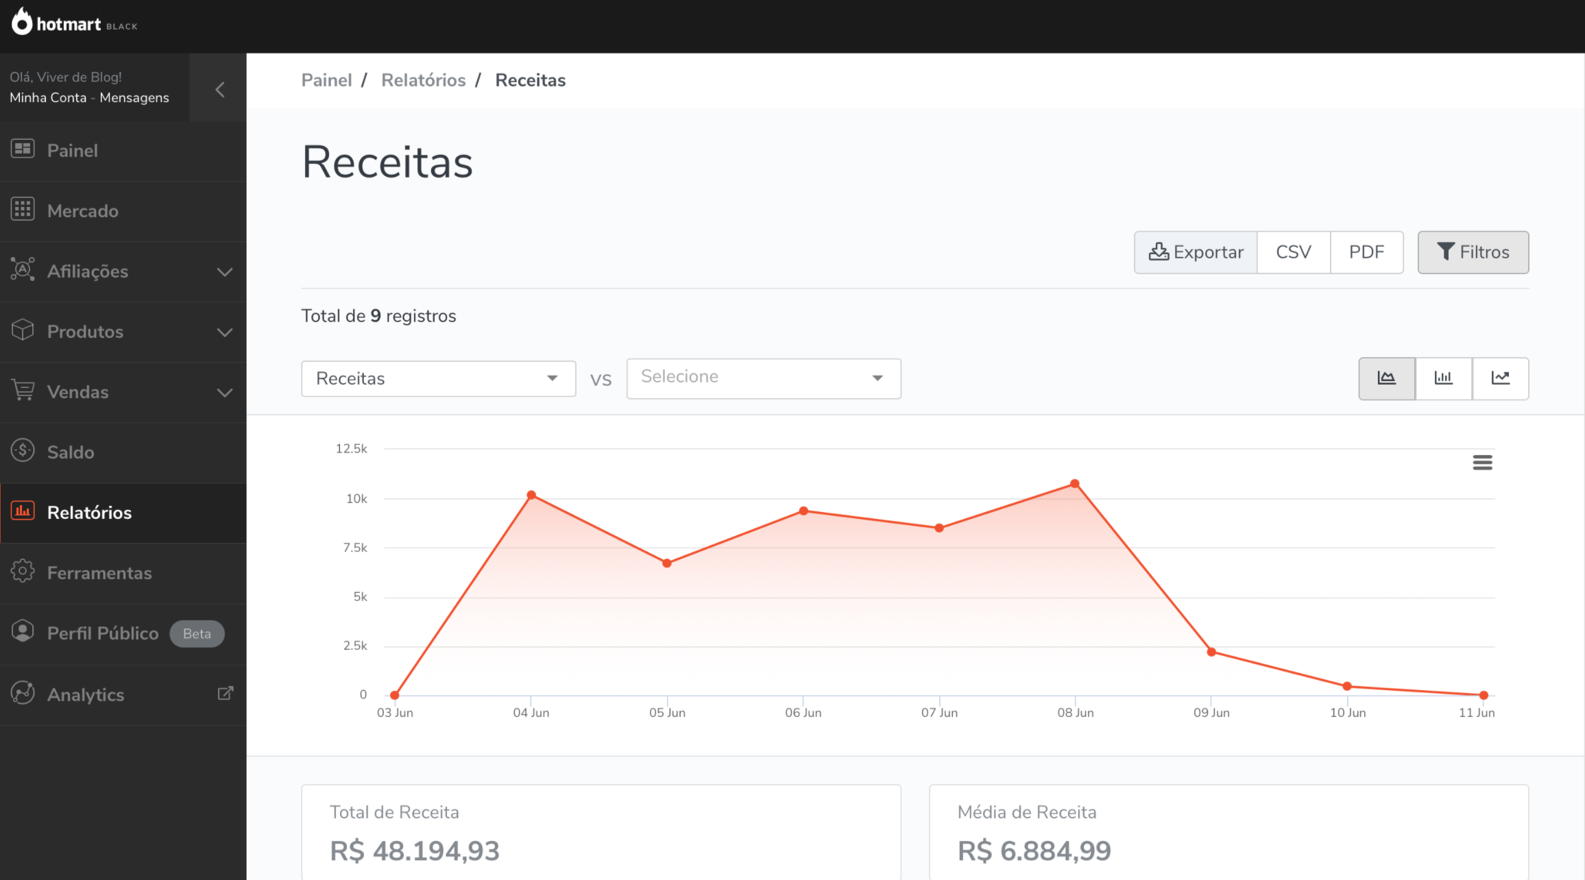
Task: Click the hamburger menu icon on chart
Action: [x=1482, y=462]
